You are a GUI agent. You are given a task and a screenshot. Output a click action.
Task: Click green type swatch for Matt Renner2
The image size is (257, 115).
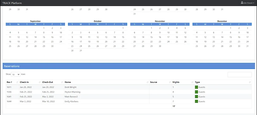click(x=196, y=97)
